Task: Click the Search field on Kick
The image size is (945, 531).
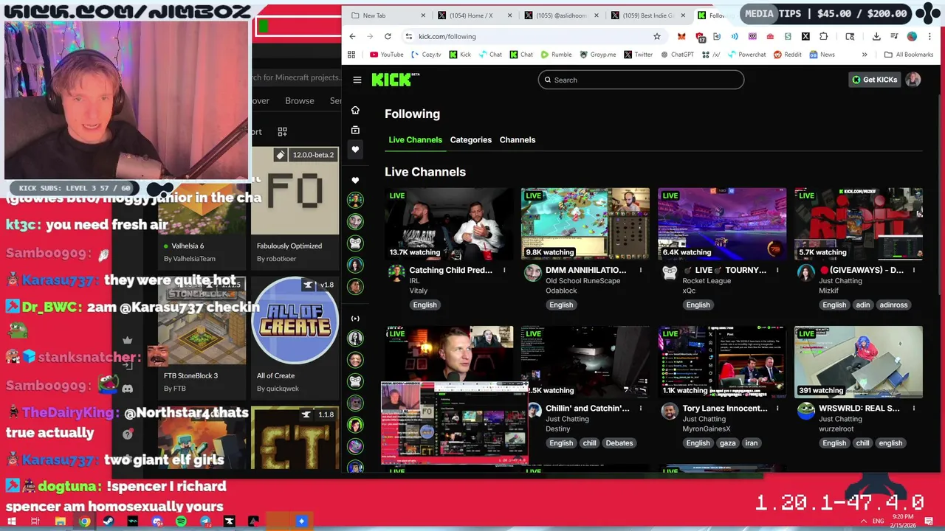Action: [641, 80]
